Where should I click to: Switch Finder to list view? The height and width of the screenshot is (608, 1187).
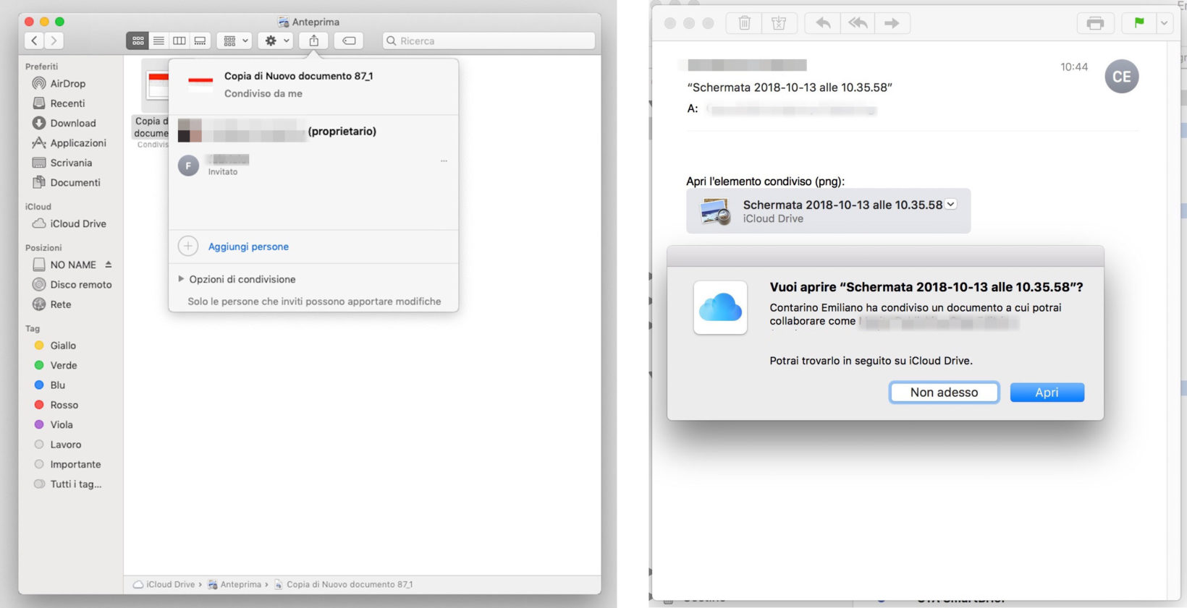click(x=159, y=41)
